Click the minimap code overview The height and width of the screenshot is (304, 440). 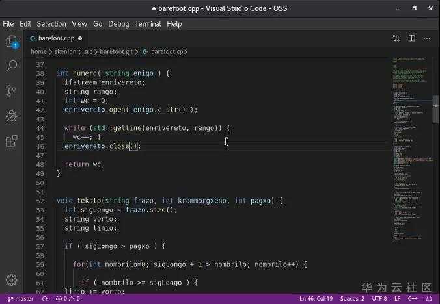coord(412,148)
